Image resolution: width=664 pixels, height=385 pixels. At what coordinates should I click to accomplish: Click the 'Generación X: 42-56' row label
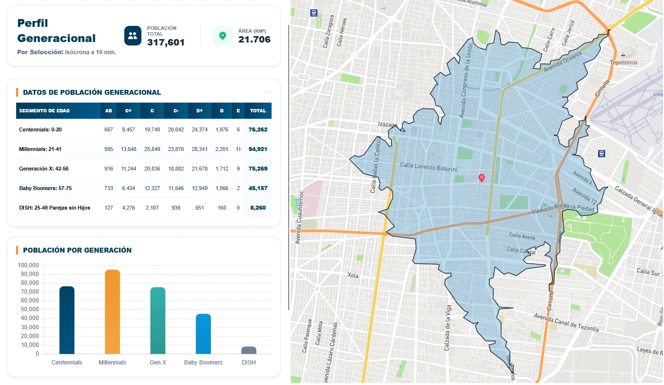pyautogui.click(x=44, y=169)
